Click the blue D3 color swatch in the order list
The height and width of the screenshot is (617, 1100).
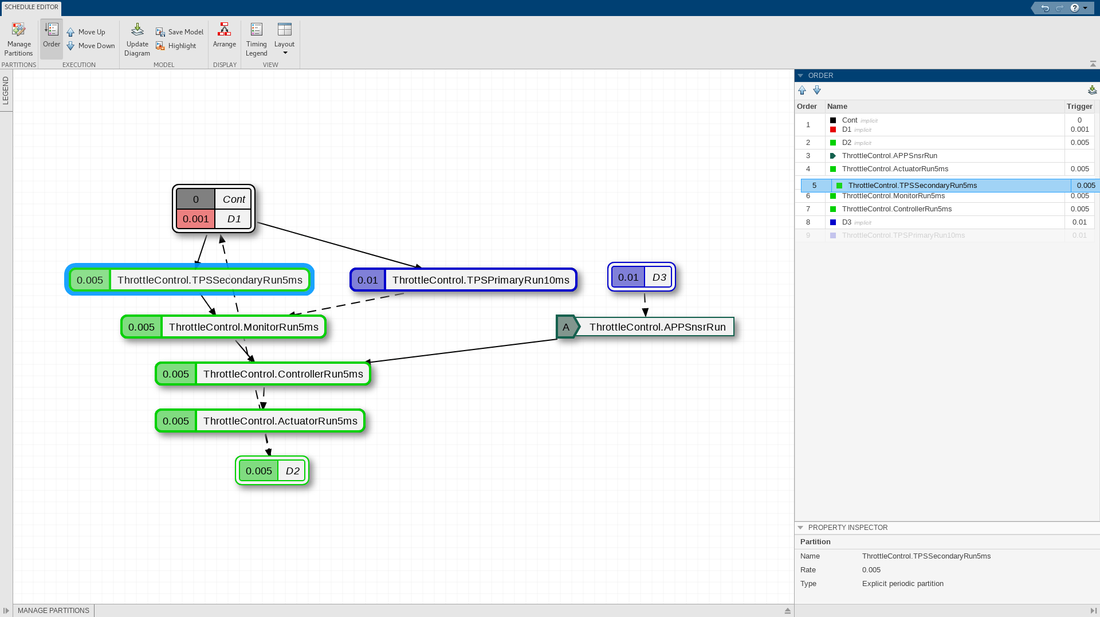(833, 222)
